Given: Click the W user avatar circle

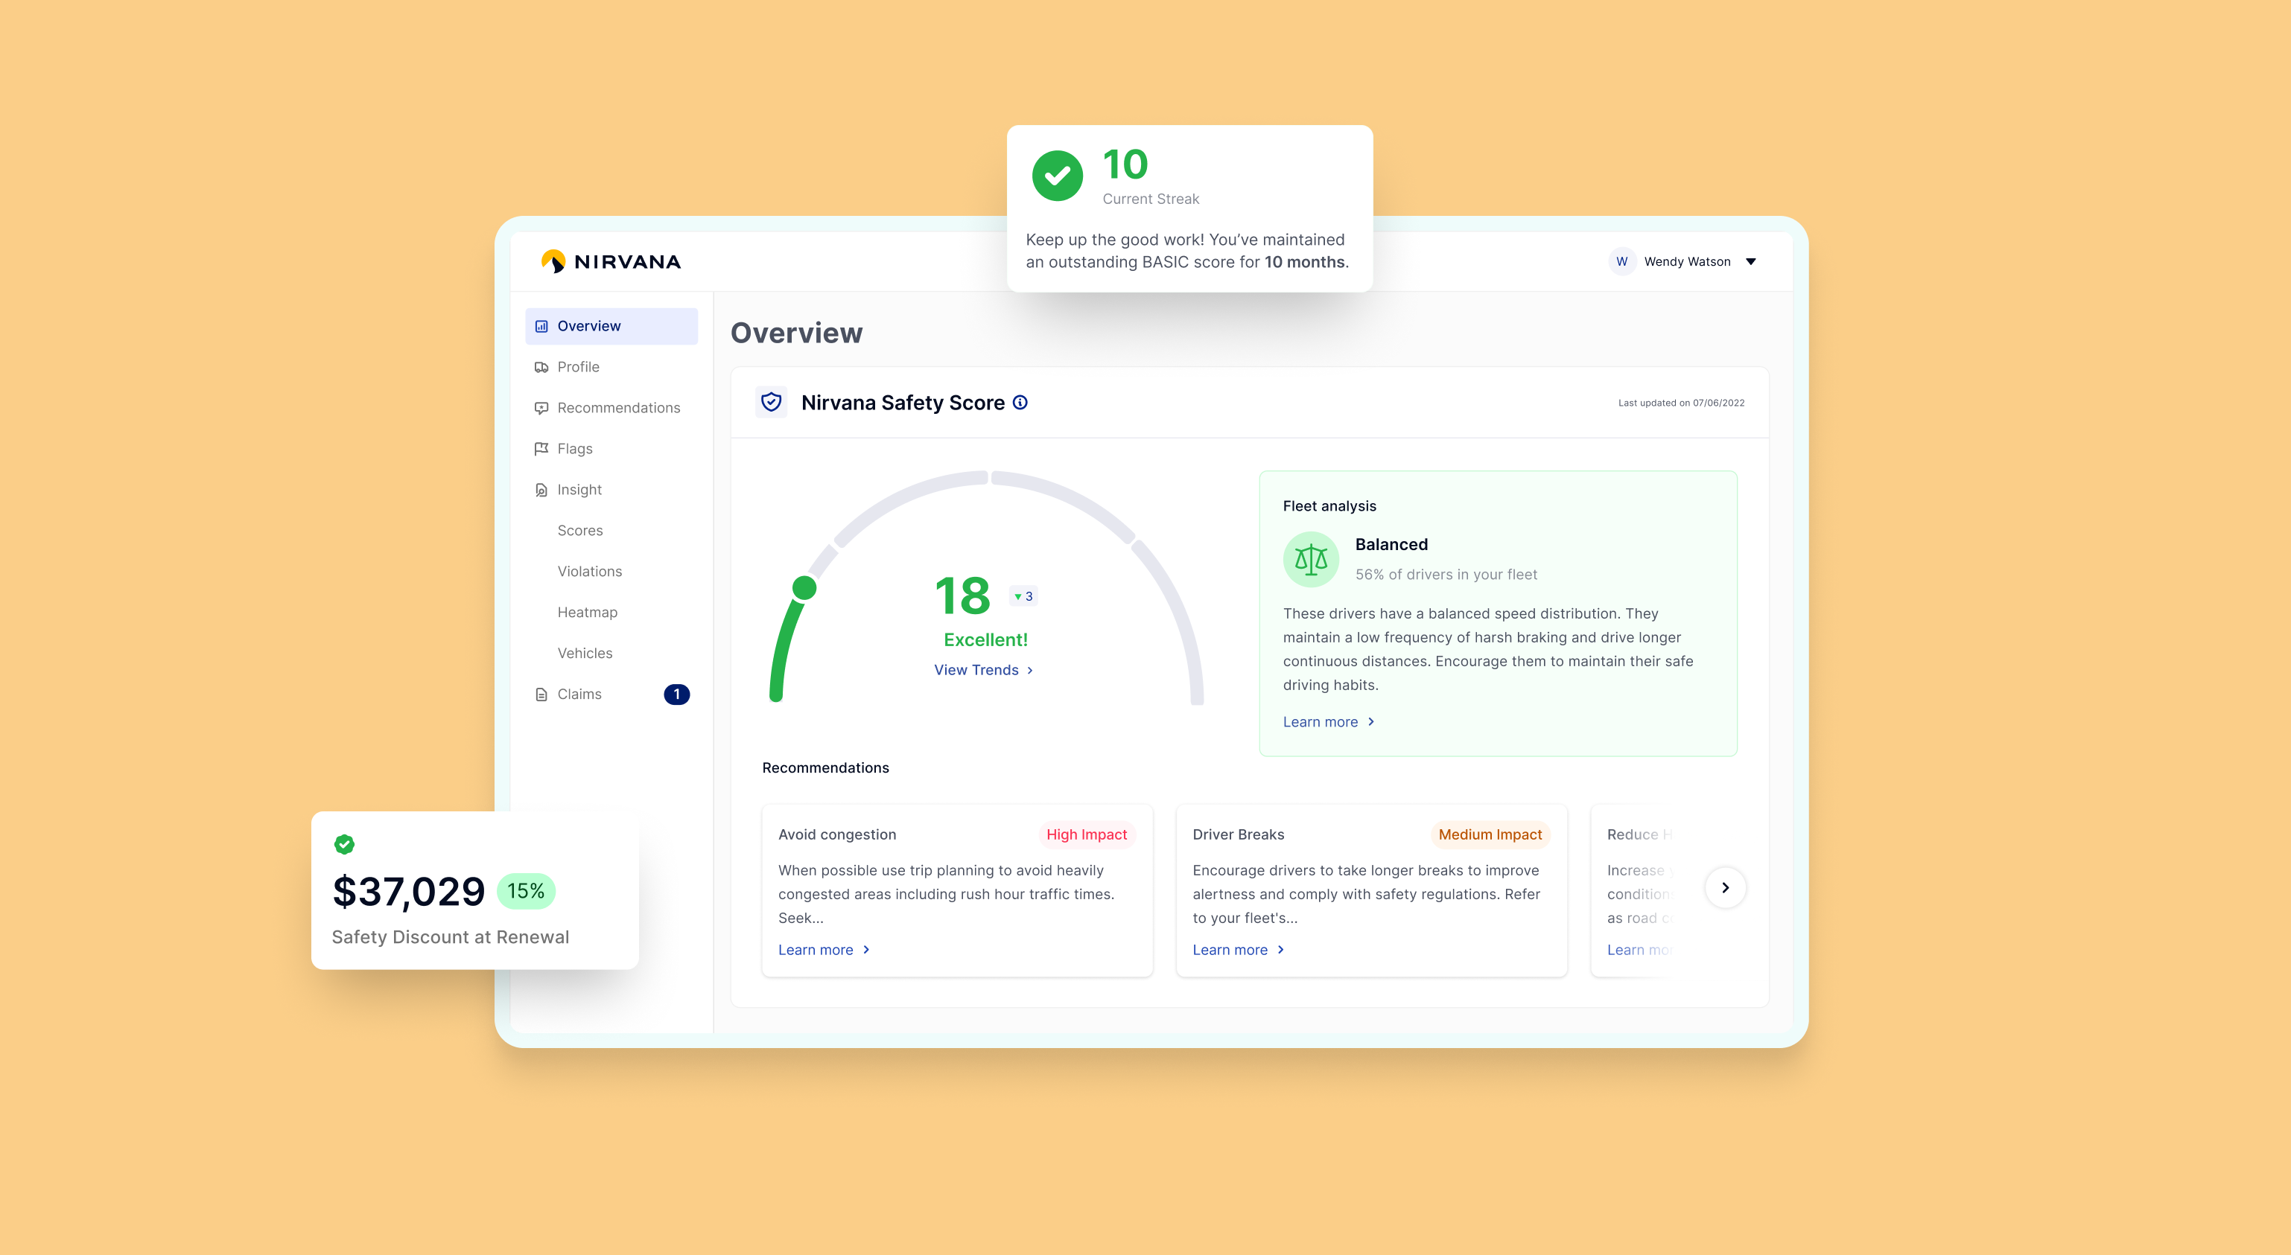Looking at the screenshot, I should click(x=1621, y=261).
